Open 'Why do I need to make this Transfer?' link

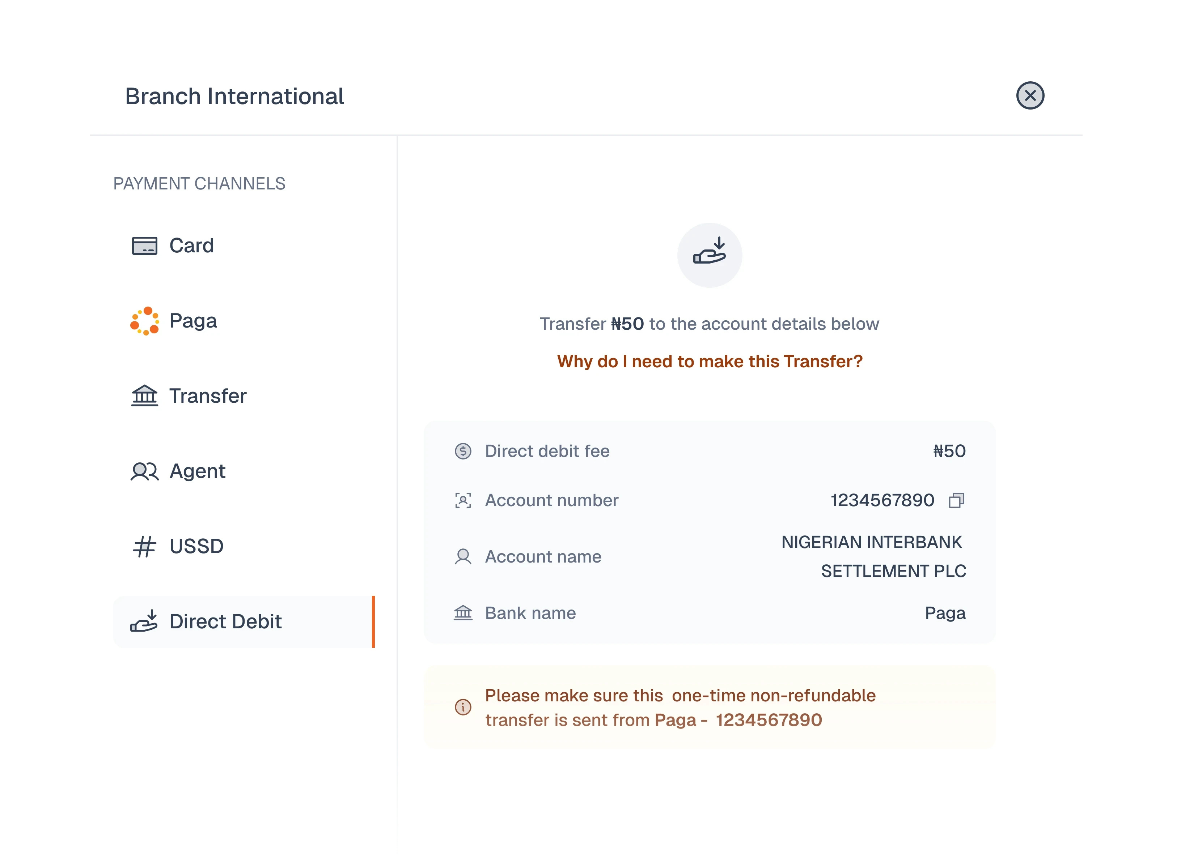(709, 362)
